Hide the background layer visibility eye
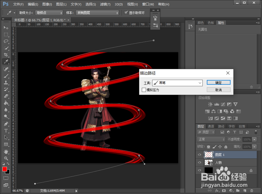 (x=199, y=170)
